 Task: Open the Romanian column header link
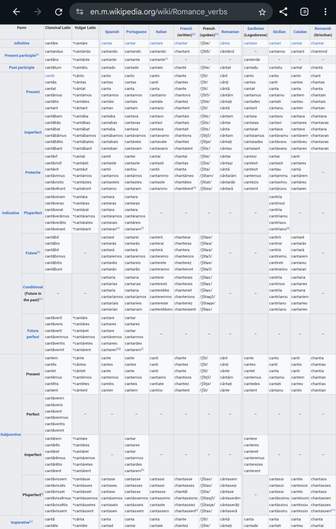point(230,32)
